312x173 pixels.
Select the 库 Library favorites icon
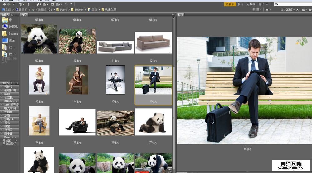5,20
